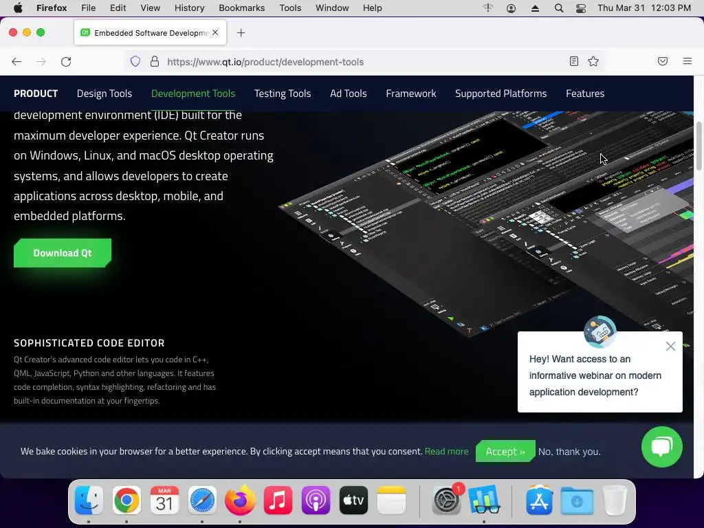
Task: Click Firefox icon in the Dock
Action: 240,500
